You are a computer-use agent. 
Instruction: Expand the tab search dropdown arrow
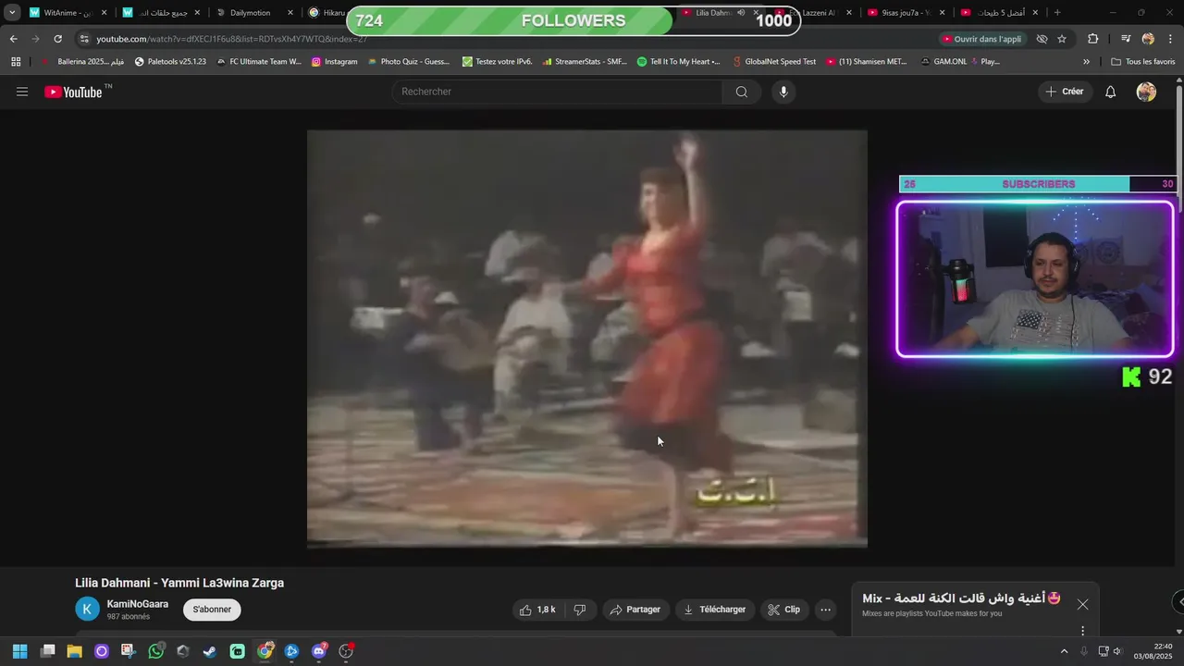(12, 13)
